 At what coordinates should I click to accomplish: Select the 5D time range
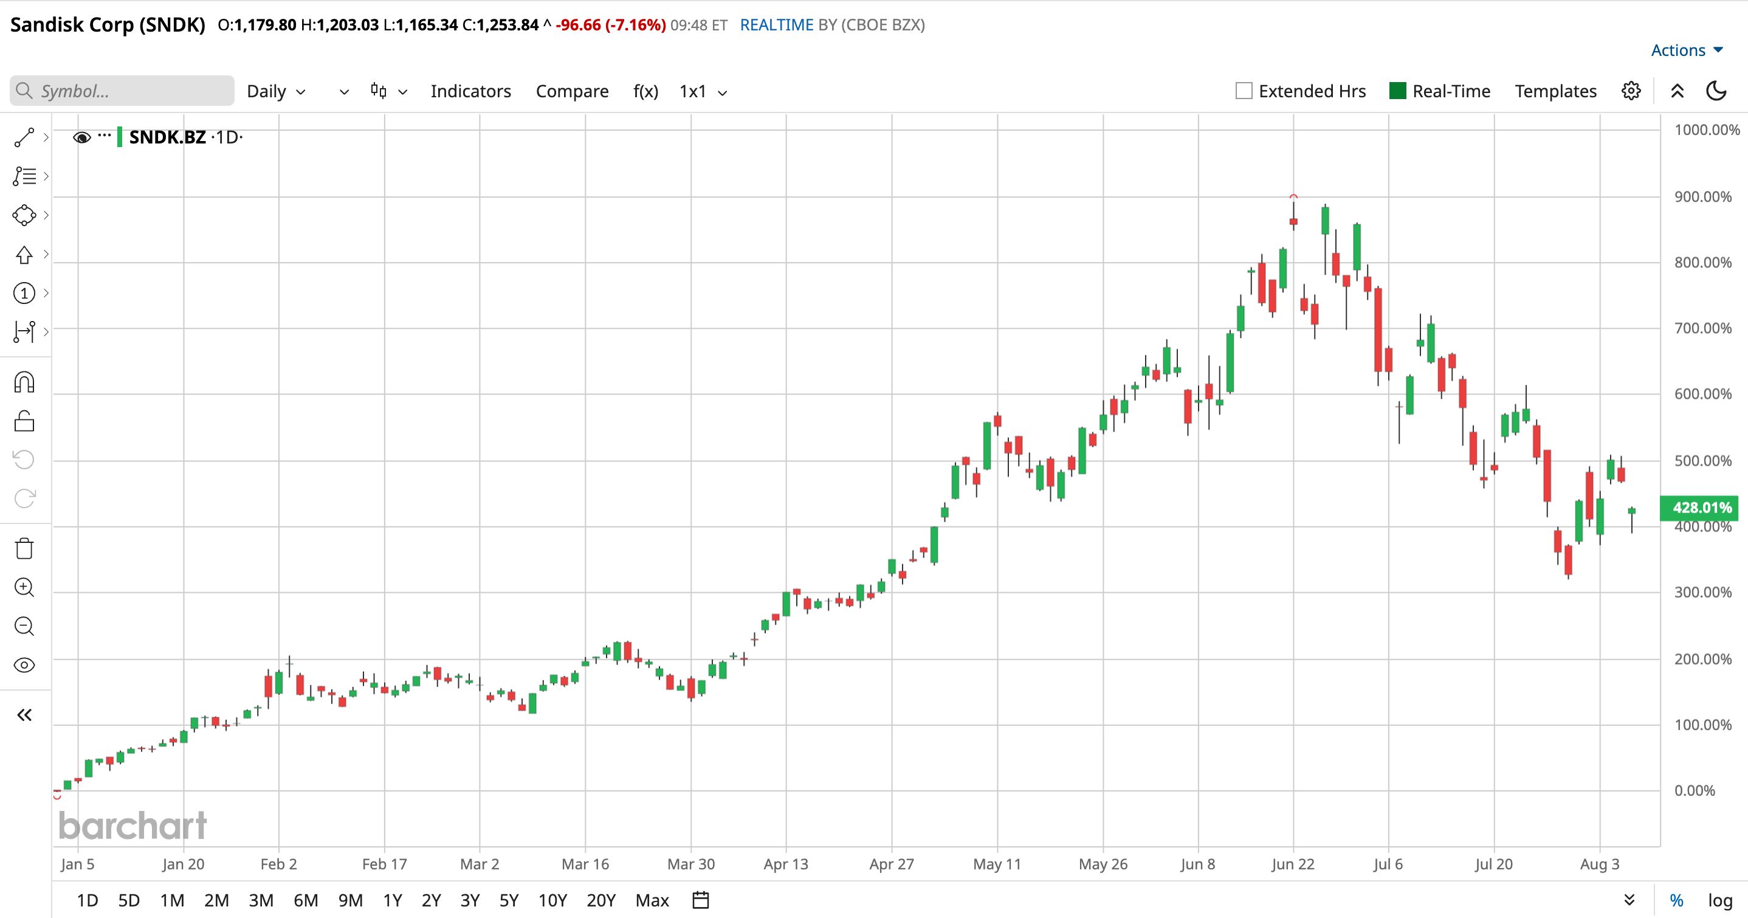click(129, 900)
